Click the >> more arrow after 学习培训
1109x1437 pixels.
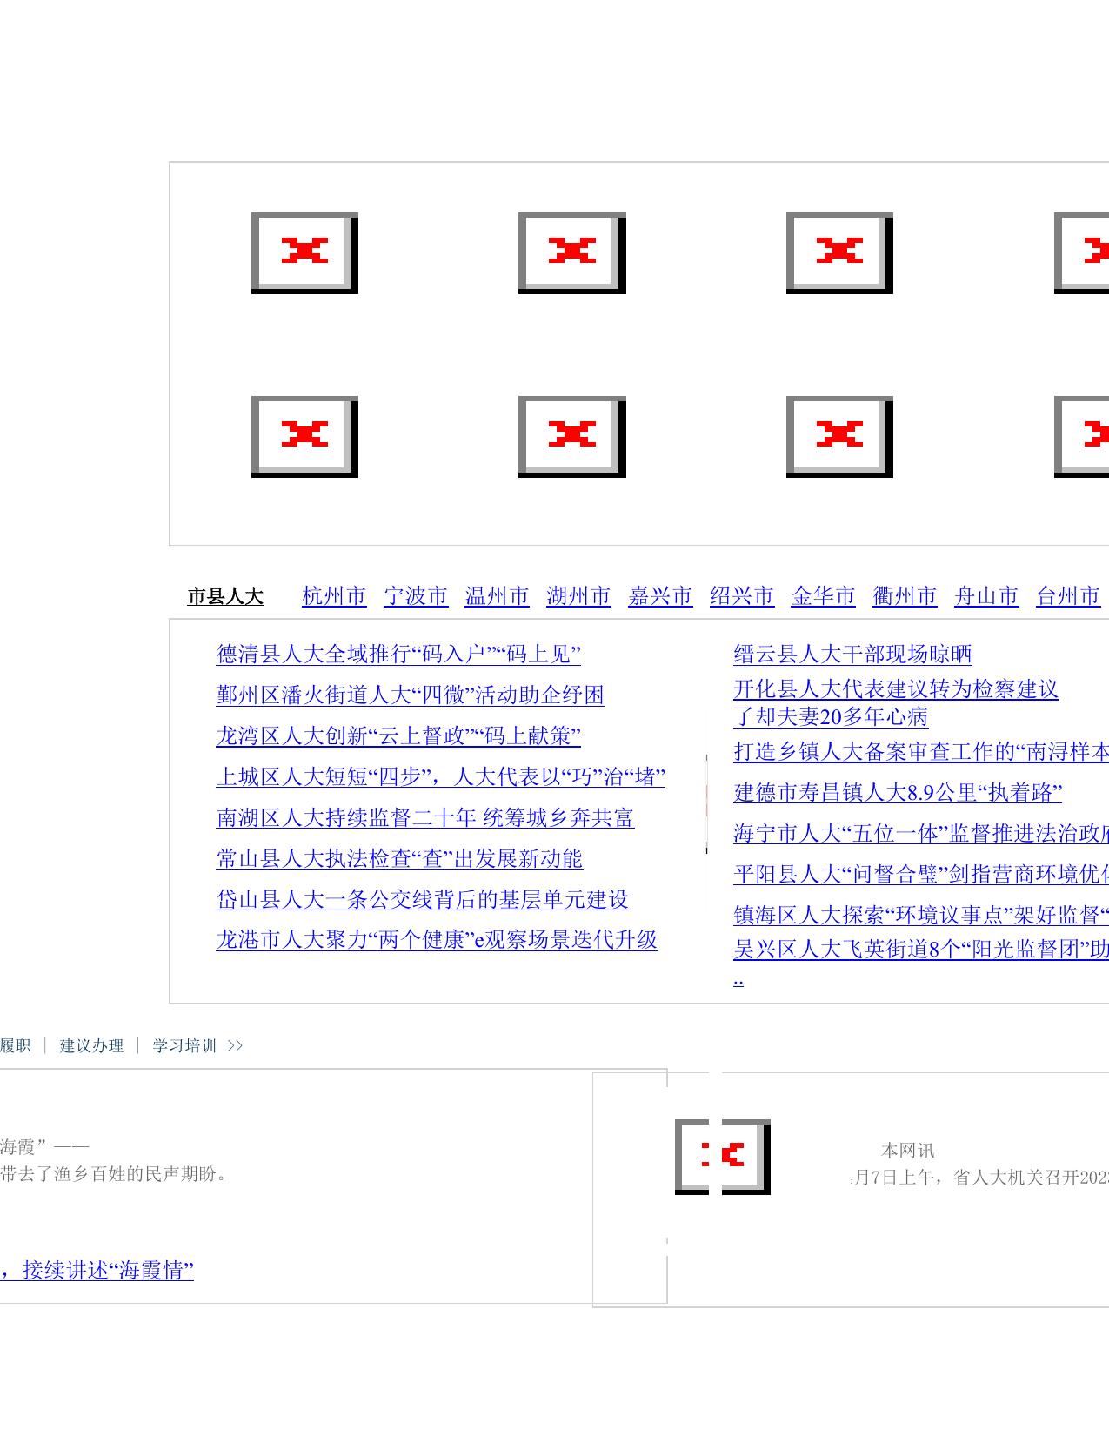point(235,1046)
